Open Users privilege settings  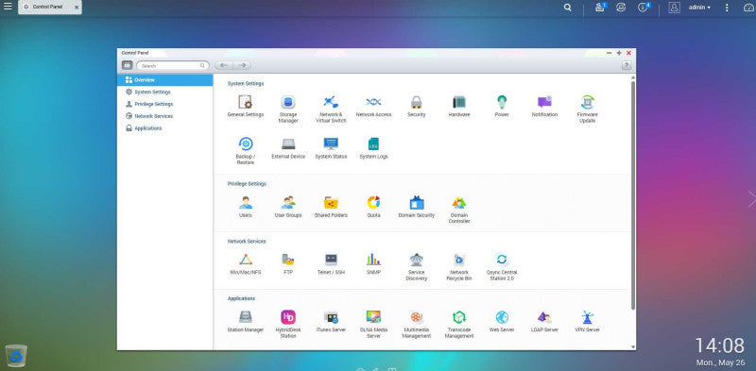point(246,207)
